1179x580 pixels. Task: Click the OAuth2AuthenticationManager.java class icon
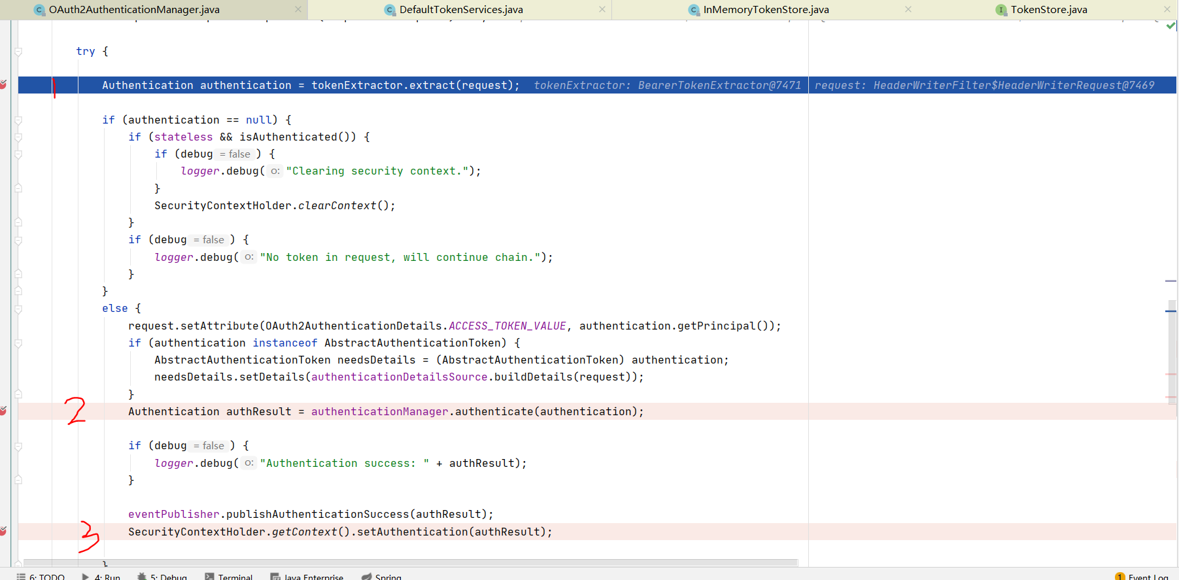pyautogui.click(x=39, y=10)
